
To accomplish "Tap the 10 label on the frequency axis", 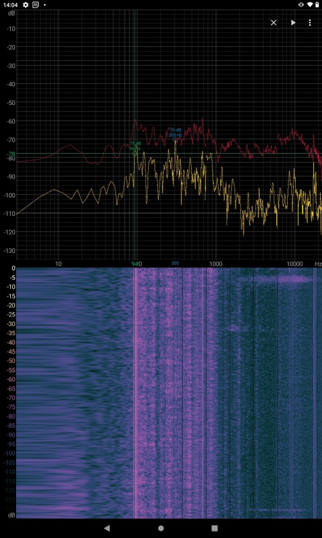I will coord(58,264).
